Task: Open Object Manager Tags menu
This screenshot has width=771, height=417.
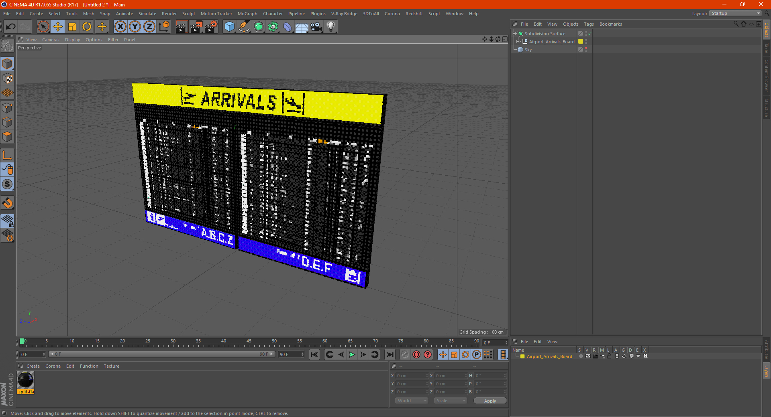Action: 589,24
